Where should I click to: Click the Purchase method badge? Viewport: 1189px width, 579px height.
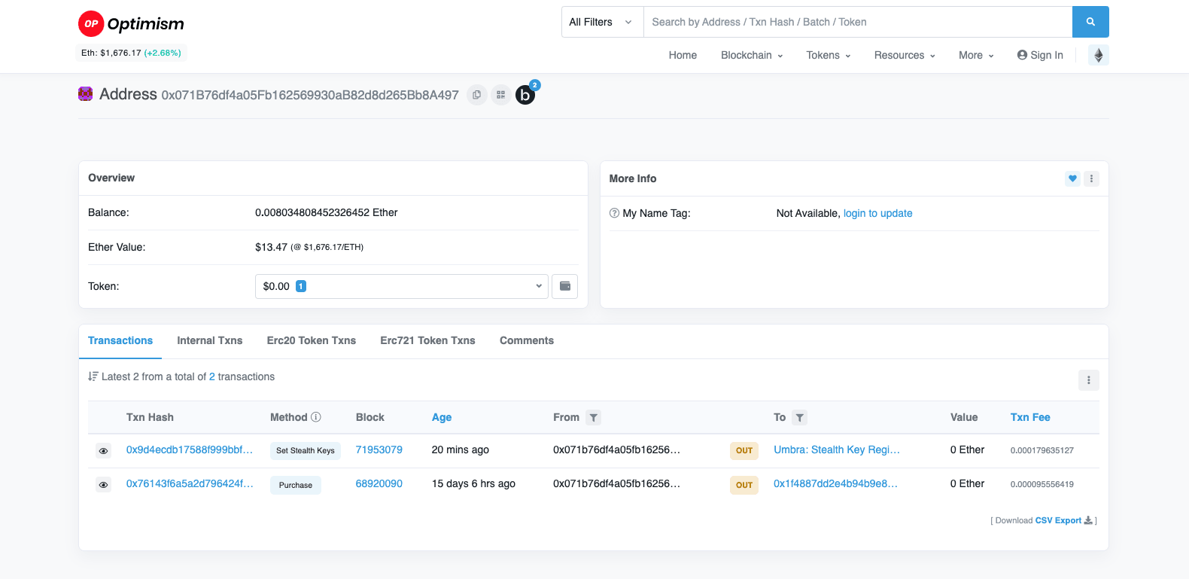pyautogui.click(x=296, y=485)
